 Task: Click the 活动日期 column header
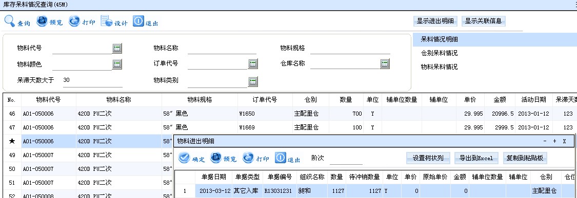click(533, 100)
